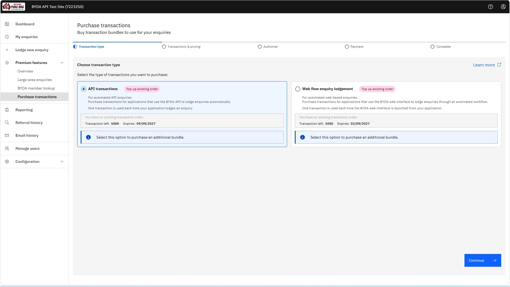Viewport: 510px width, 287px height.
Task: Open the user account profile icon
Action: (503, 7)
